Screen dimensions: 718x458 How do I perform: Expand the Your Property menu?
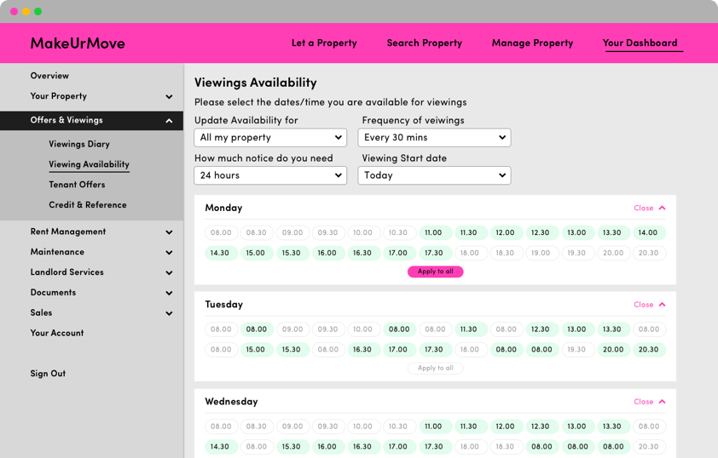click(169, 97)
